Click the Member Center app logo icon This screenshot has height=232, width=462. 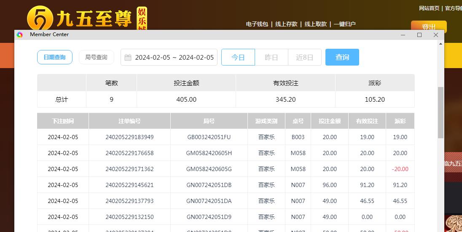[x=19, y=35]
